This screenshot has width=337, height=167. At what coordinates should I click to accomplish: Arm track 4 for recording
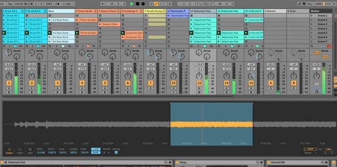(82, 92)
